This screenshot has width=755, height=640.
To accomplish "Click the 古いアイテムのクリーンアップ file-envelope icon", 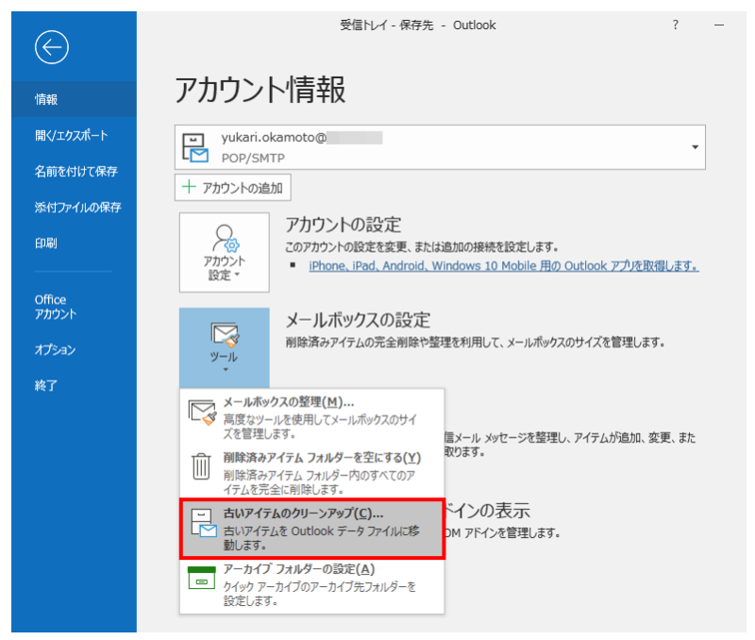I will point(203,523).
